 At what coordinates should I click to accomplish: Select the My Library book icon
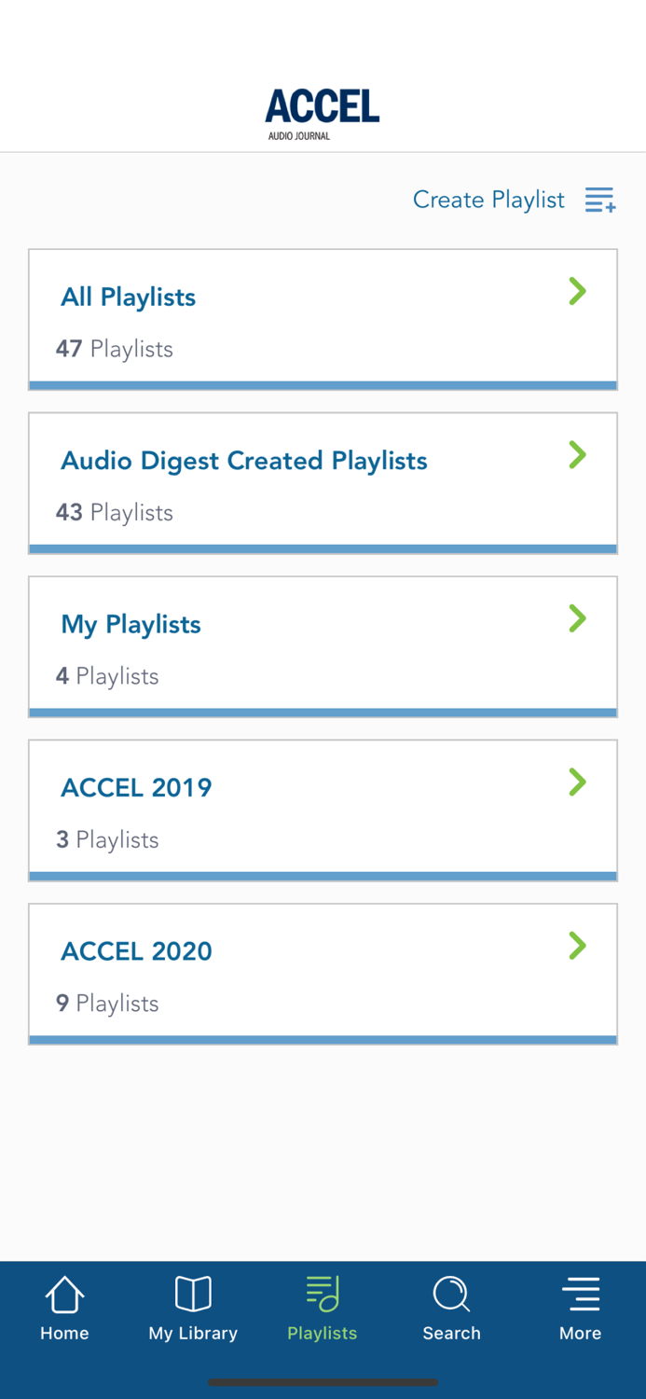pos(192,1295)
